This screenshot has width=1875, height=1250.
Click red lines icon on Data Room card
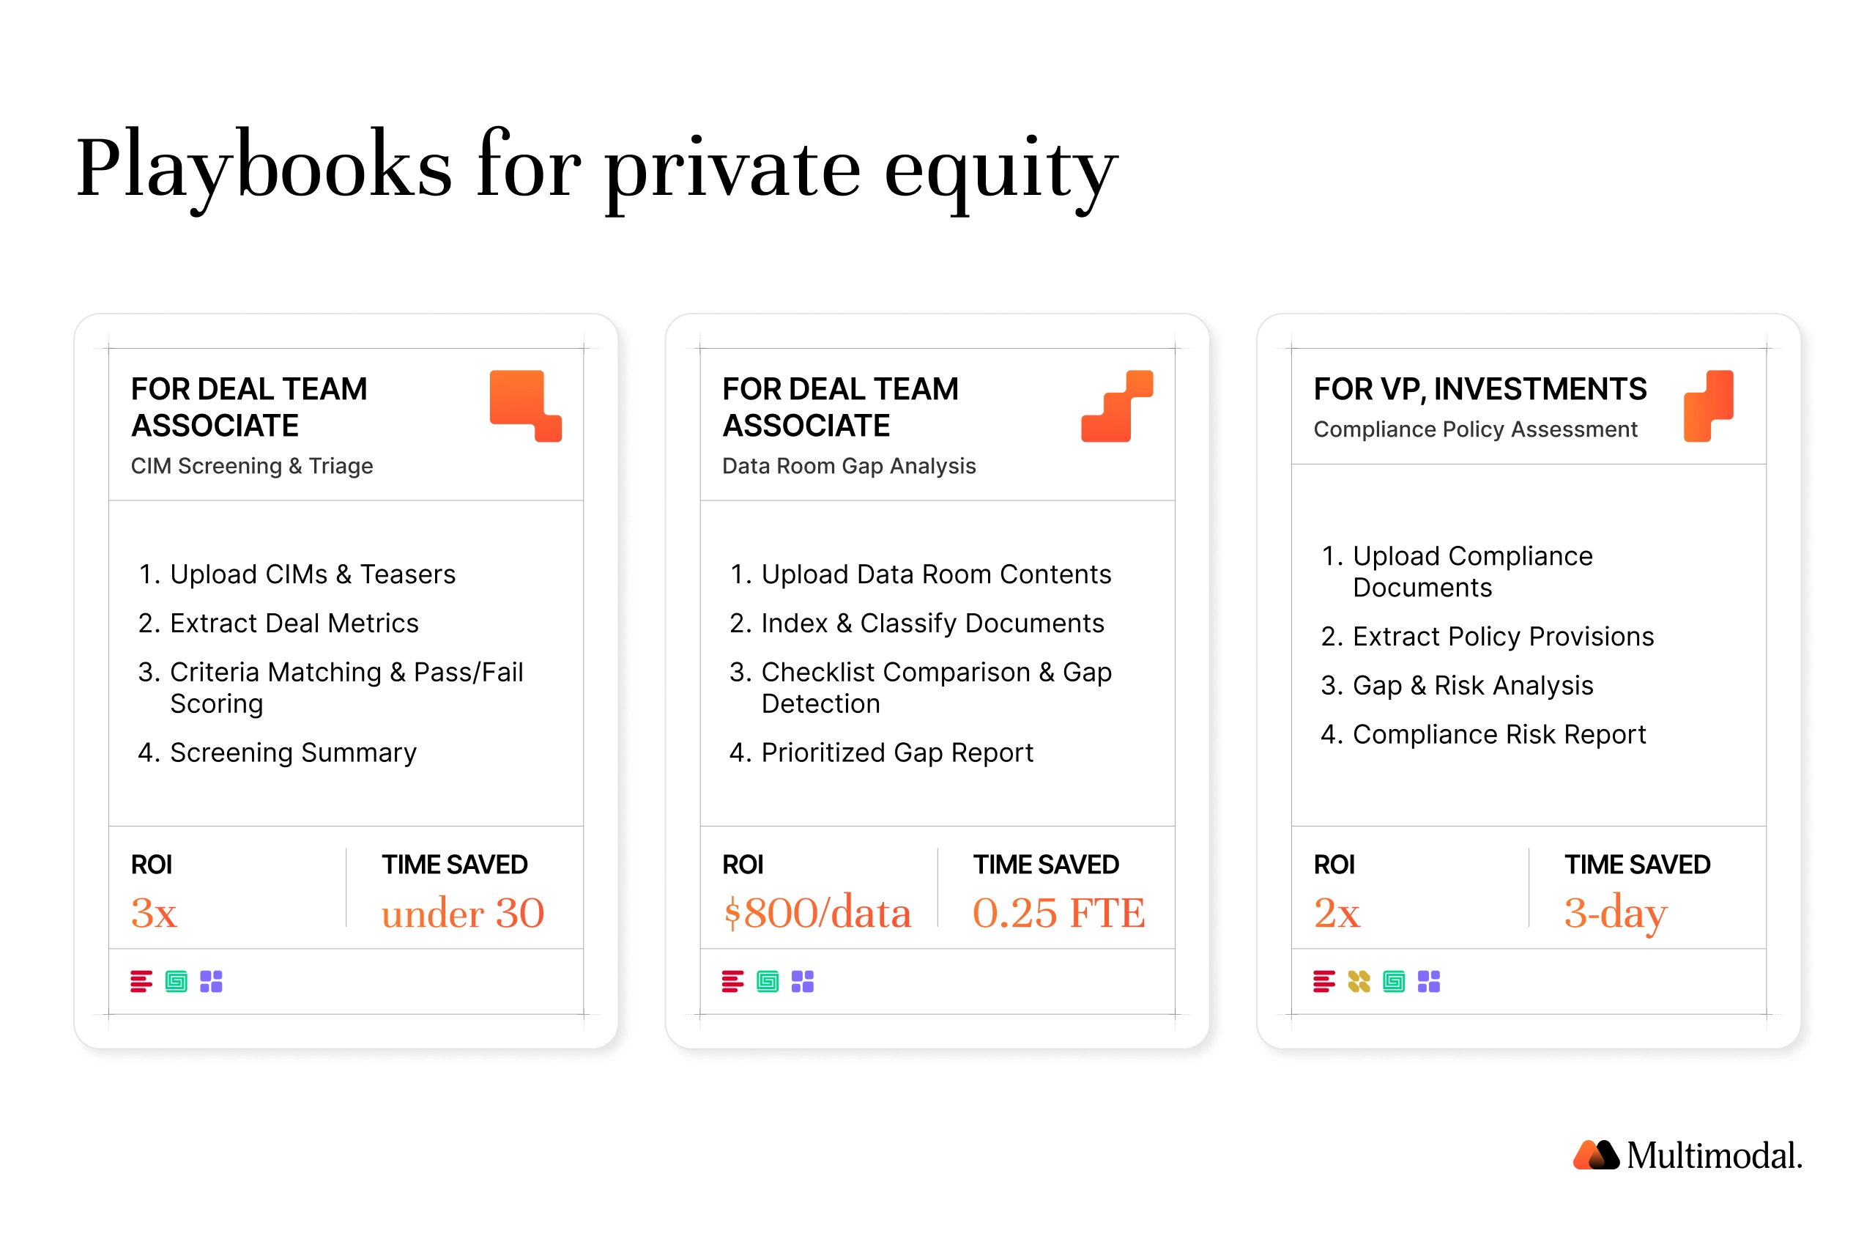(732, 981)
